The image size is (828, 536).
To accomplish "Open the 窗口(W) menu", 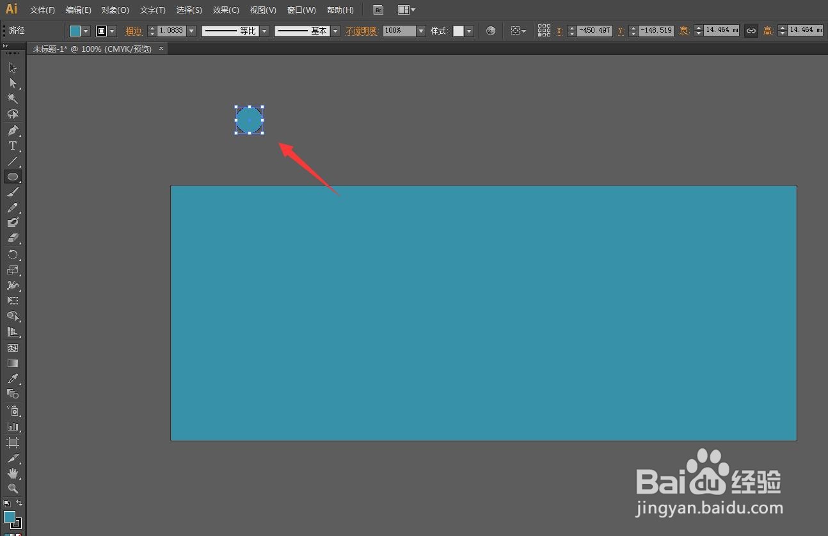I will (301, 10).
